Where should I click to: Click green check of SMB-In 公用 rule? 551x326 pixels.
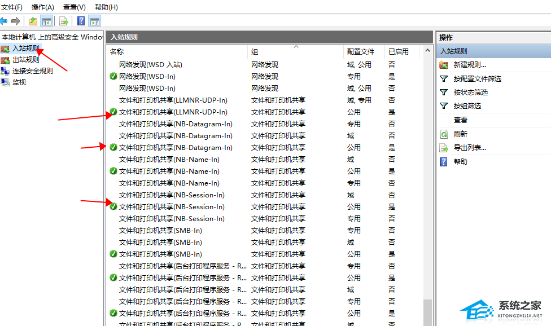click(x=113, y=254)
